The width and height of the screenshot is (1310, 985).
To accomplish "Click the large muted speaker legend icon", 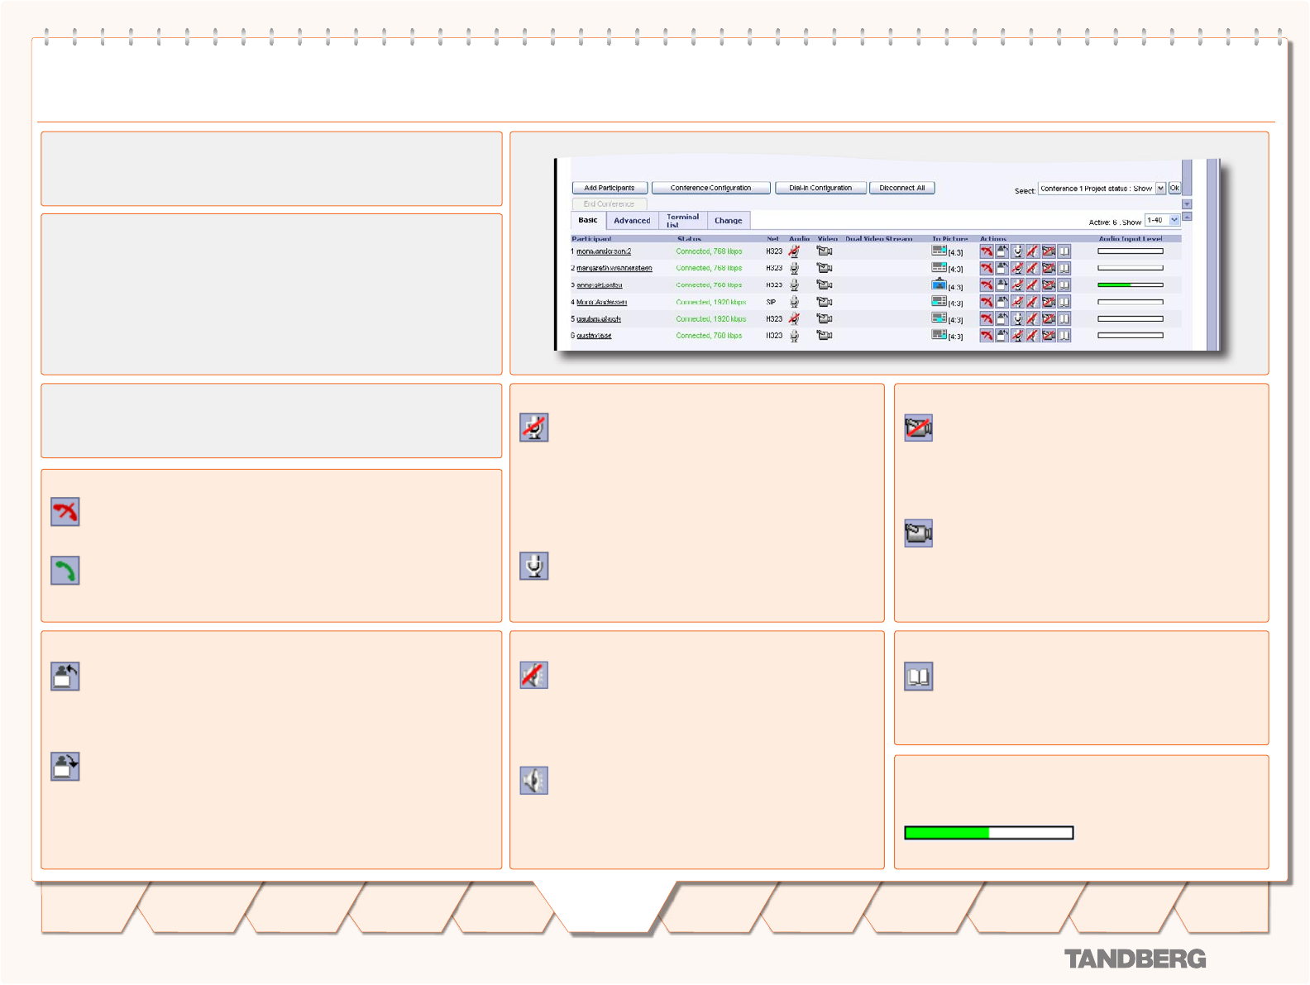I will pyautogui.click(x=534, y=675).
